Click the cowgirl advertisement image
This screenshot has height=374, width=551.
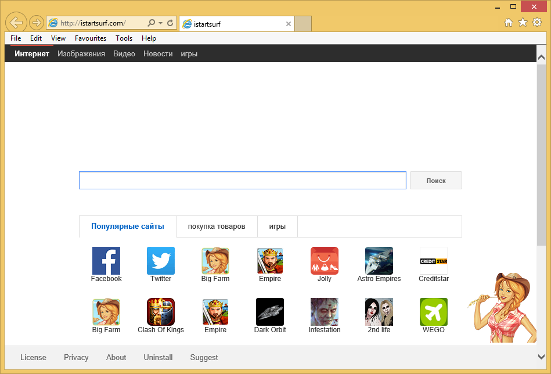tap(502, 307)
